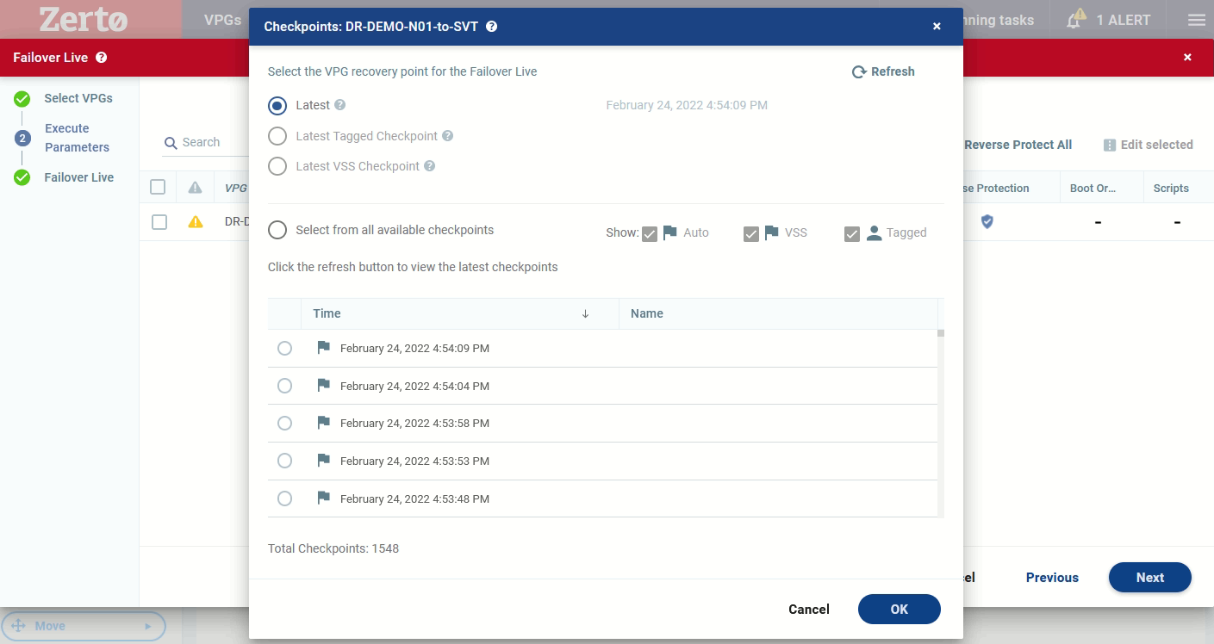The height and width of the screenshot is (644, 1214).
Task: Select checkpoint radio for 4:54:09 PM
Action: click(284, 349)
